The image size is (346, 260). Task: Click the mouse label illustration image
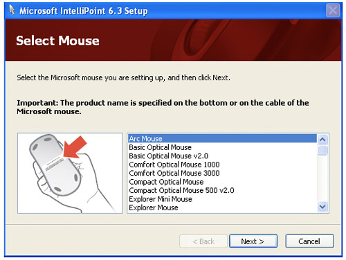[70, 173]
